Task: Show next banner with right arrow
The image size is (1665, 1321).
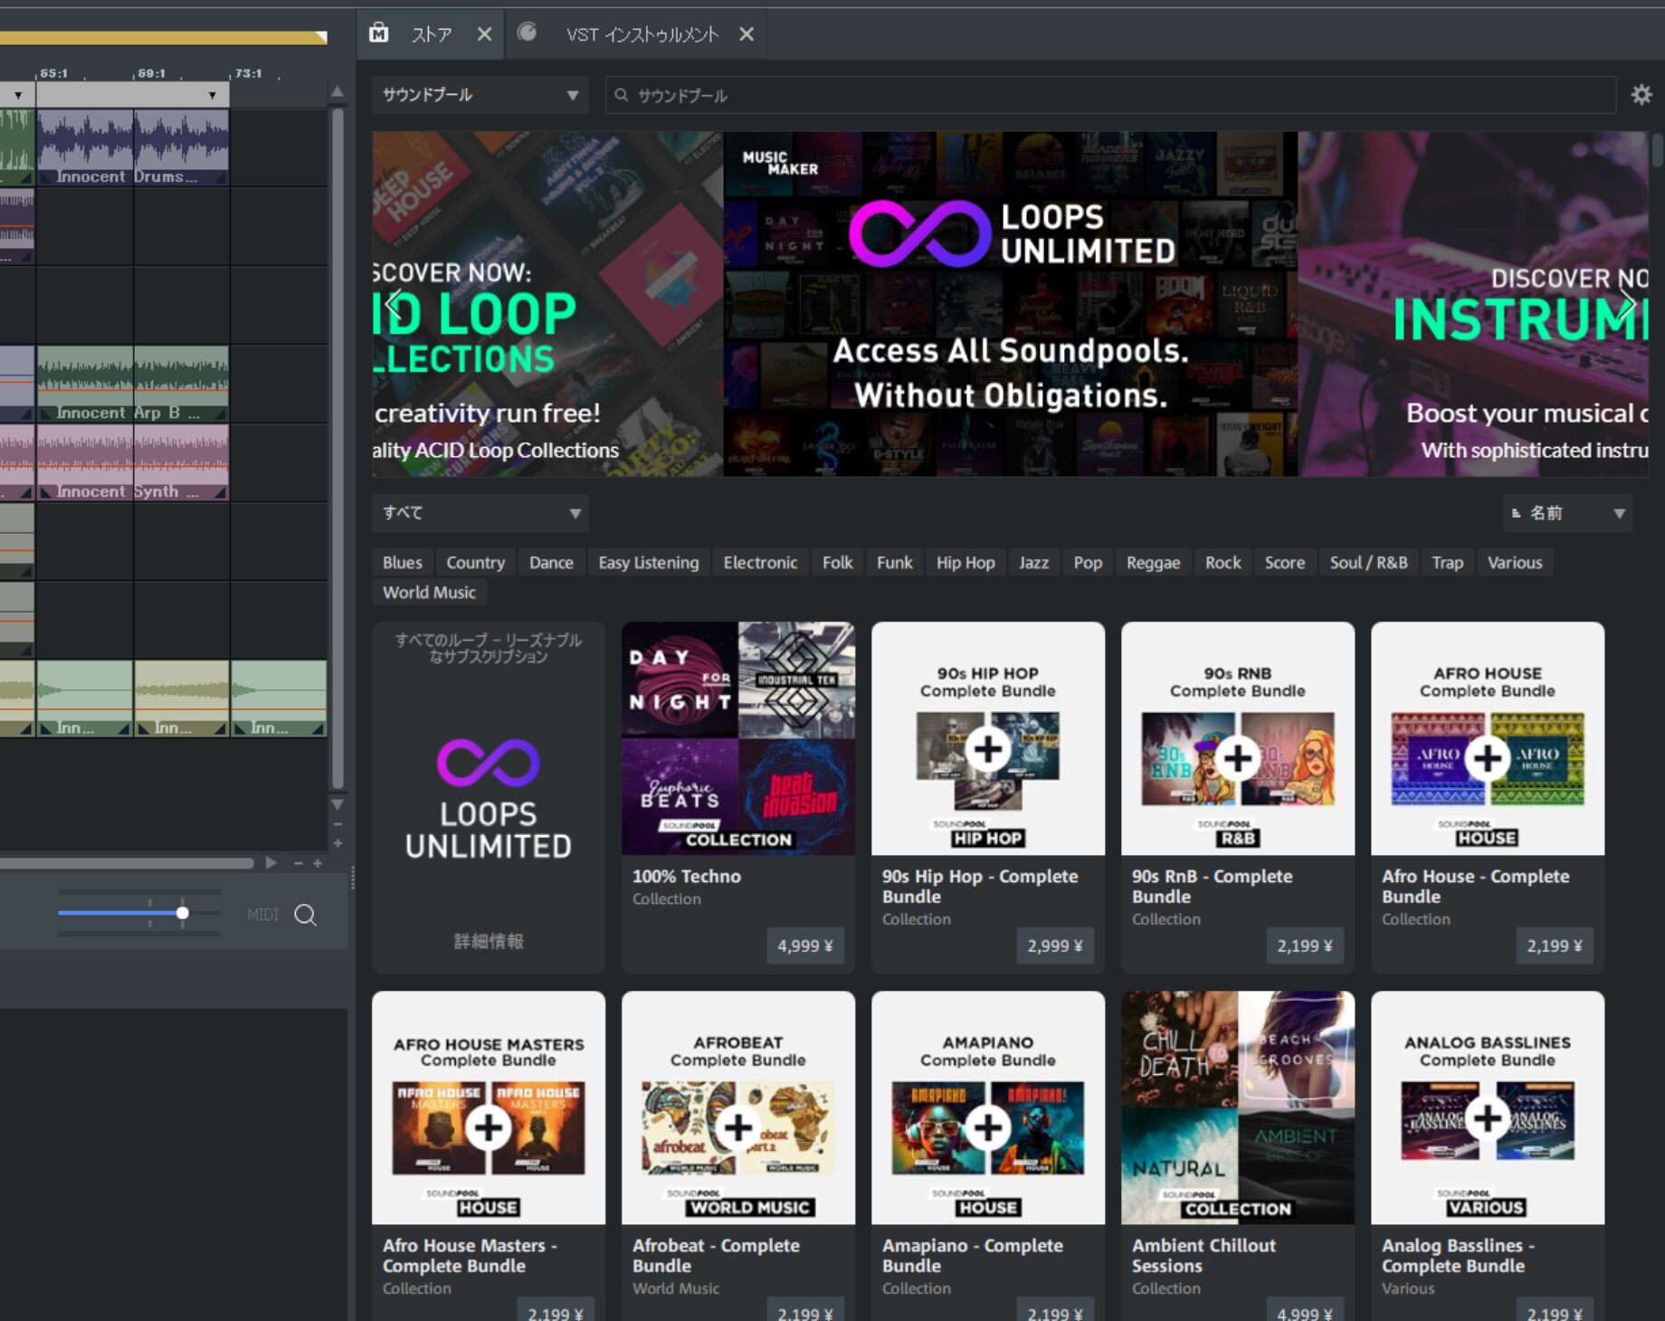Action: click(x=1628, y=304)
